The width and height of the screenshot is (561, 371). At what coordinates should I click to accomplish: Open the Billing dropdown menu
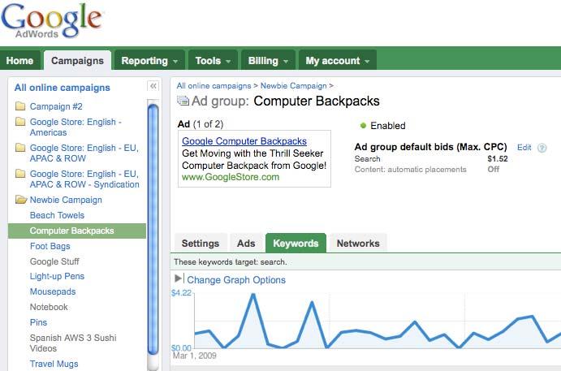pyautogui.click(x=268, y=60)
